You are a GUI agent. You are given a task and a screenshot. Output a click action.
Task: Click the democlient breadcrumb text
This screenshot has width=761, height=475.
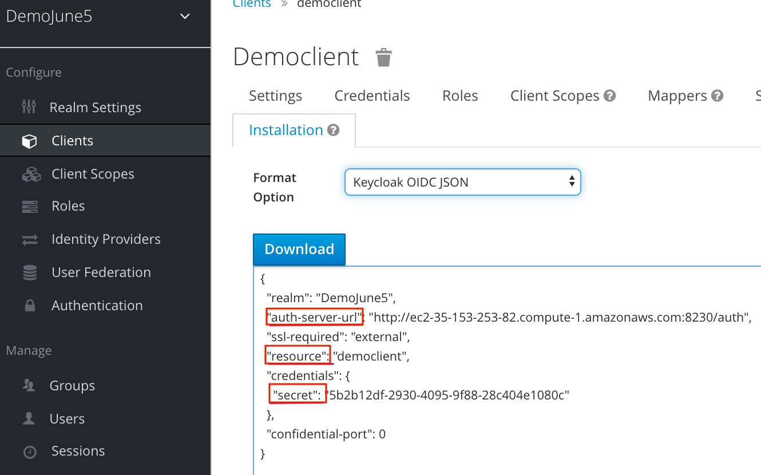pyautogui.click(x=329, y=4)
